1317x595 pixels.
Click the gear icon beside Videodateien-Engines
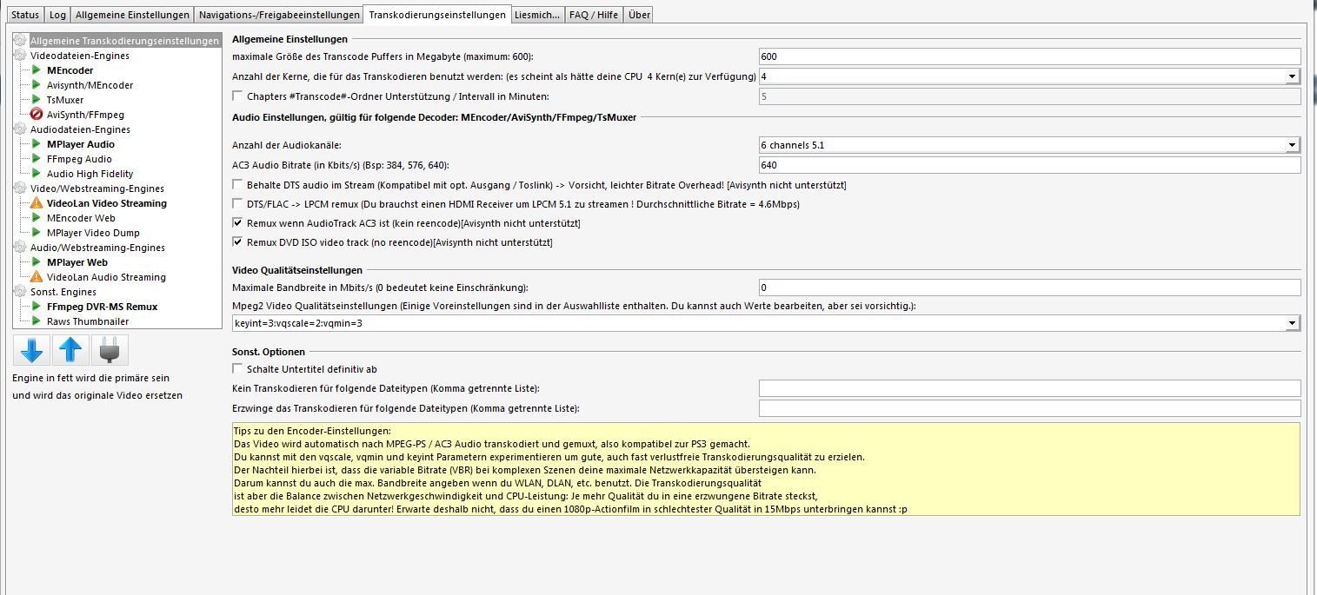click(x=21, y=56)
